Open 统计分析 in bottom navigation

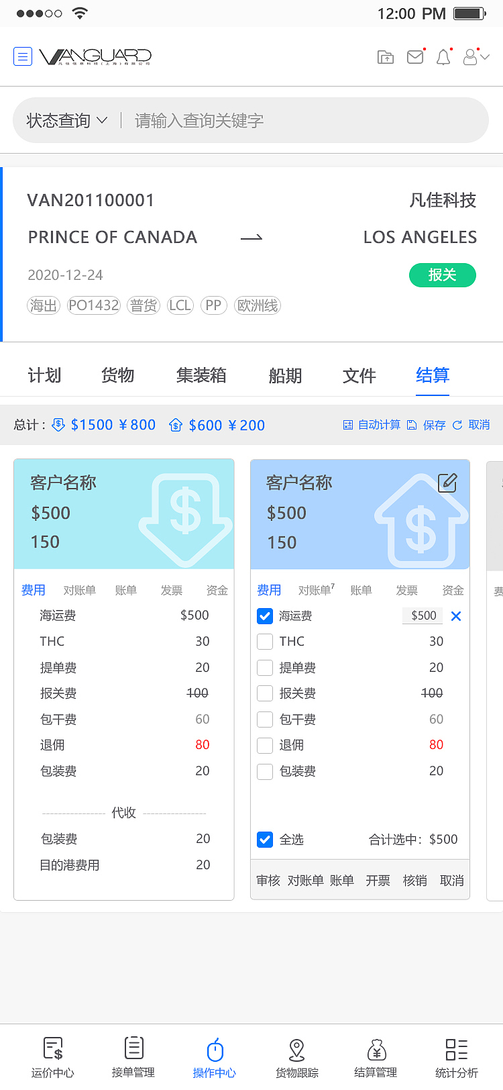[x=457, y=1058]
